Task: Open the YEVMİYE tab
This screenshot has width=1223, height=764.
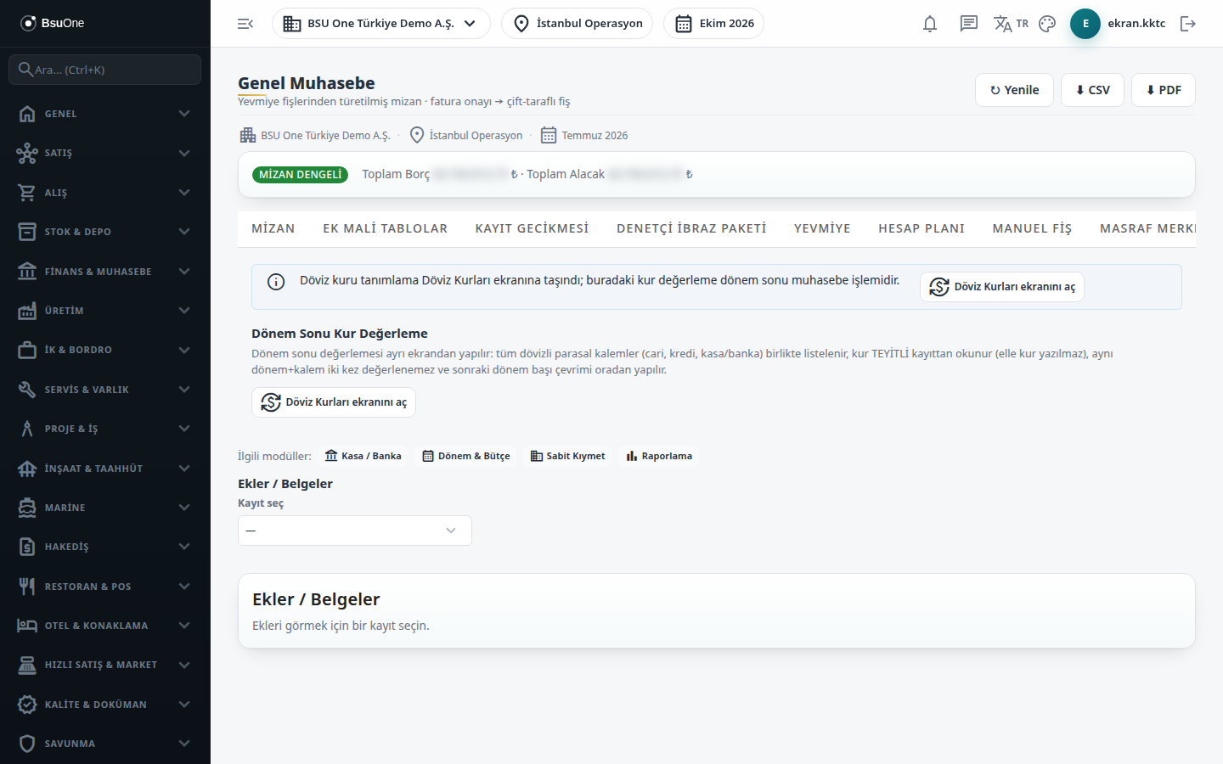Action: [x=822, y=228]
